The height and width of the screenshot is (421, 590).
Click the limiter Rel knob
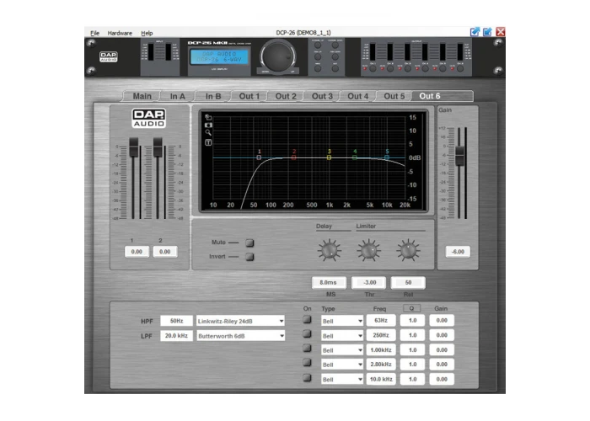click(408, 250)
